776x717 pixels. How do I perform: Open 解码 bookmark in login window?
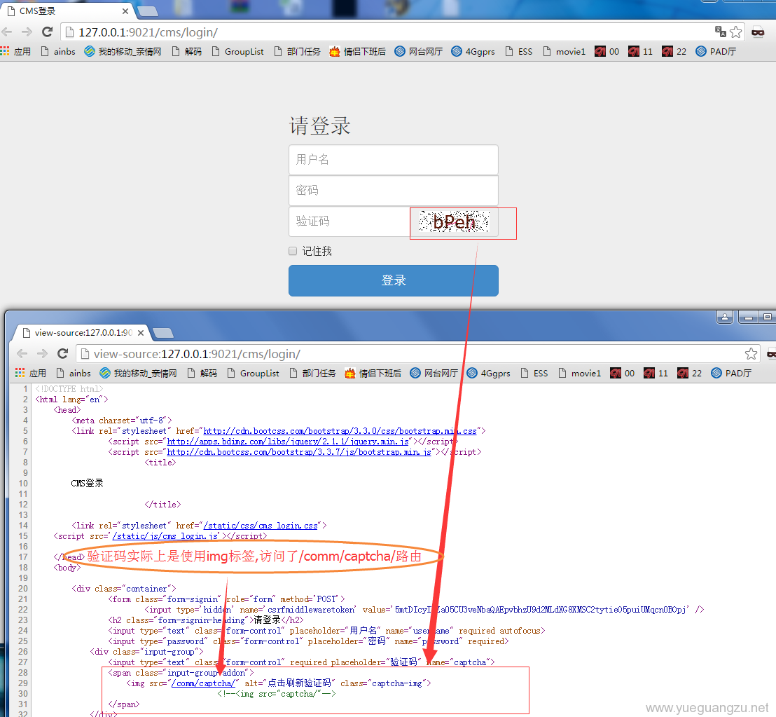pyautogui.click(x=187, y=51)
